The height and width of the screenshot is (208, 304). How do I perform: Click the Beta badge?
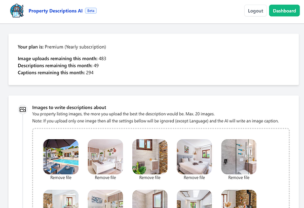pos(91,11)
